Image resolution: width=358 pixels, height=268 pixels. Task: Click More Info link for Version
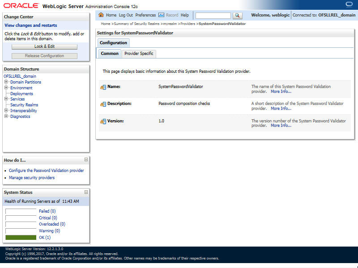[x=281, y=126]
